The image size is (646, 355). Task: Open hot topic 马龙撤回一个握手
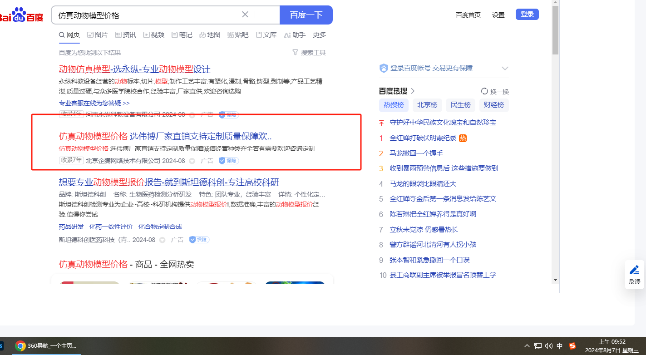click(416, 153)
